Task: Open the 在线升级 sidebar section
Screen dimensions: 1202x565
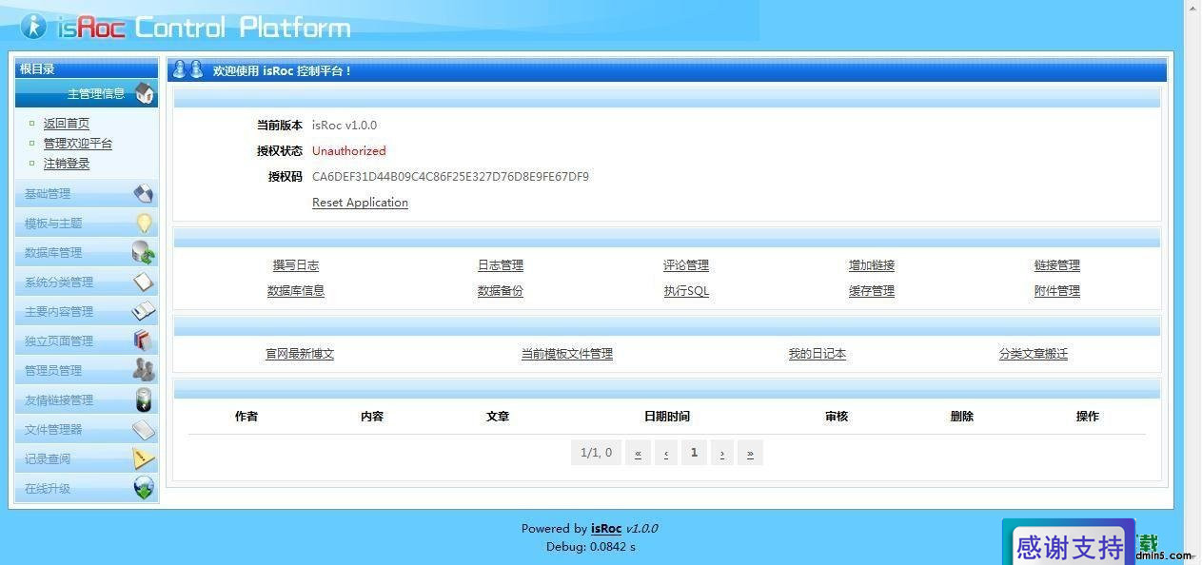Action: (x=87, y=489)
